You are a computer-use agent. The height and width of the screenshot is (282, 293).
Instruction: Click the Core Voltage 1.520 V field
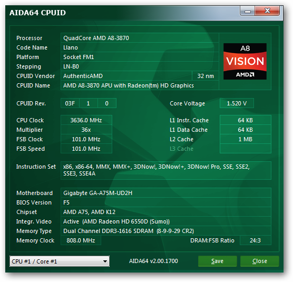(237, 103)
